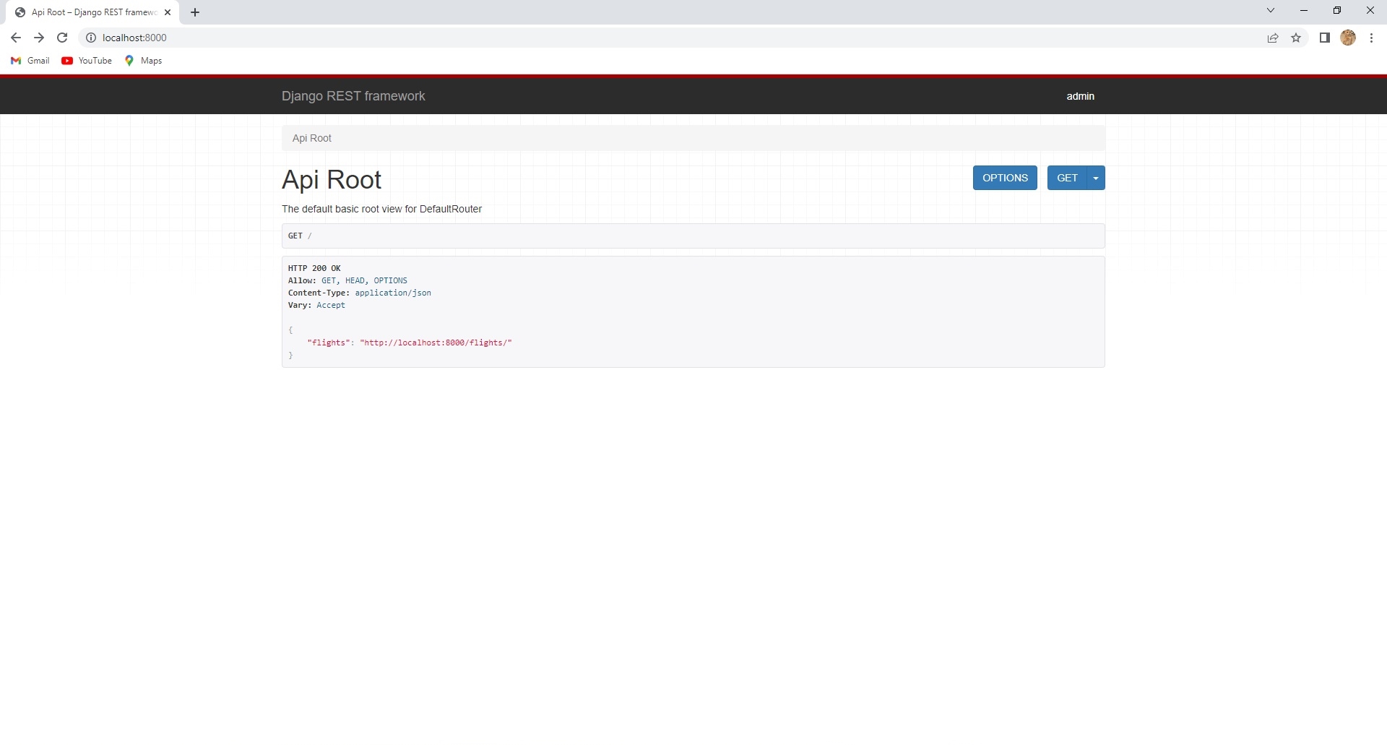Select the application/json content type value
Screen dimensions: 1387x745
click(393, 293)
